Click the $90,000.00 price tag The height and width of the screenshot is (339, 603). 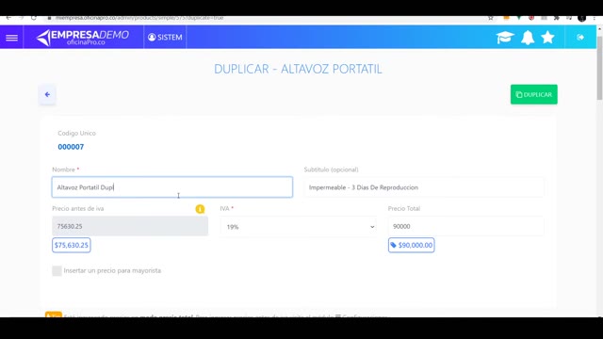(x=412, y=245)
